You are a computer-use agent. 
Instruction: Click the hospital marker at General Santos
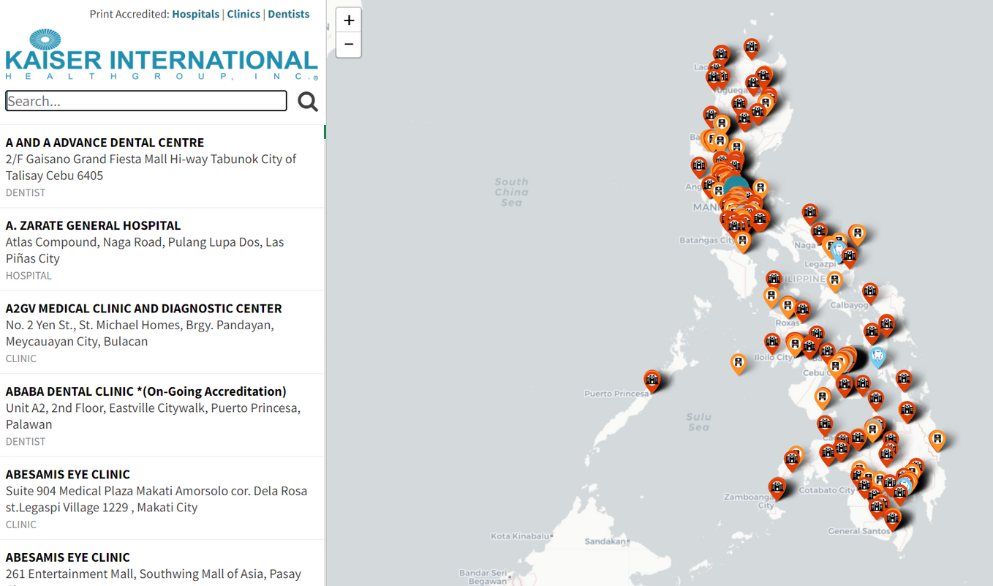[892, 519]
